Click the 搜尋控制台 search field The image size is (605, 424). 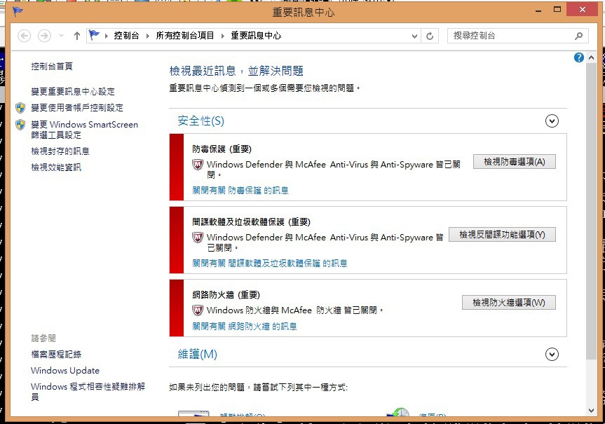tap(518, 36)
